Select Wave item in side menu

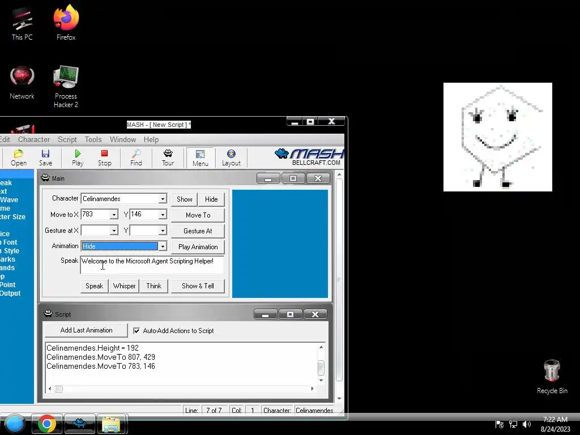tap(9, 200)
